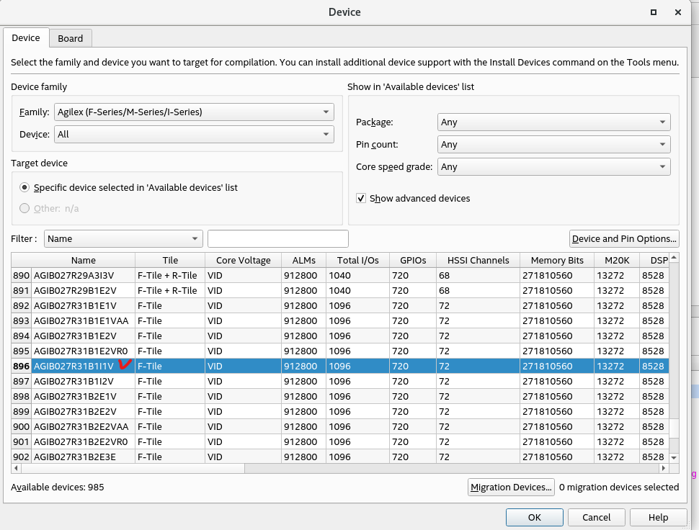Select device row AGIB027R29A3I3V
The height and width of the screenshot is (530, 699).
click(x=74, y=276)
